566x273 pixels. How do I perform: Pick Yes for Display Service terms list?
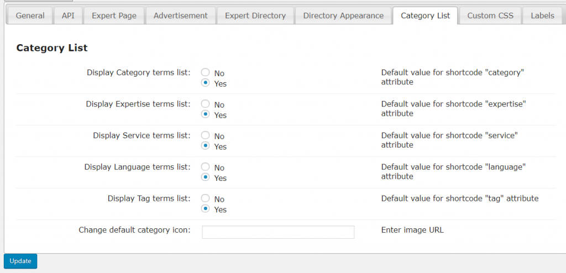coord(206,146)
